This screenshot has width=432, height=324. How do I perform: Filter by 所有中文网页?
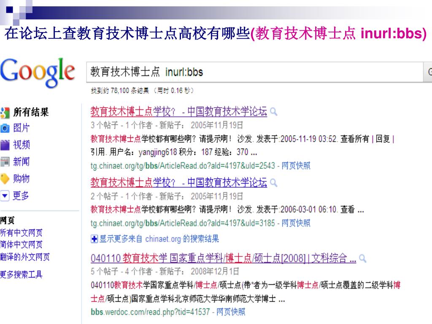tap(21, 233)
